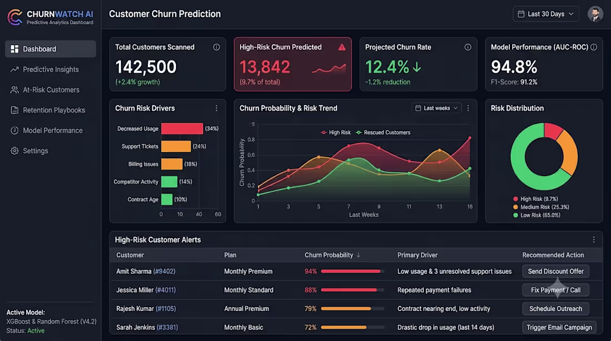
Task: Open High-Risk Customer Alerts three-dot menu
Action: 593,240
